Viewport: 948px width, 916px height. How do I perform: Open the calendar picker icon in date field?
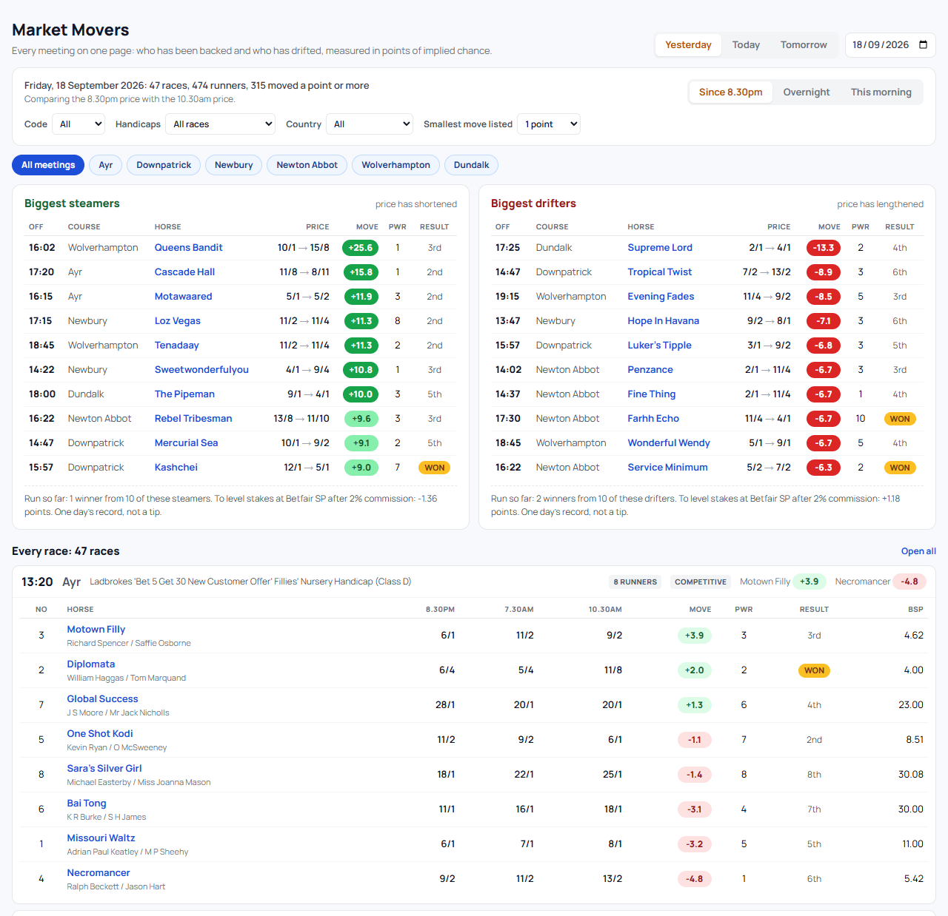(x=923, y=44)
